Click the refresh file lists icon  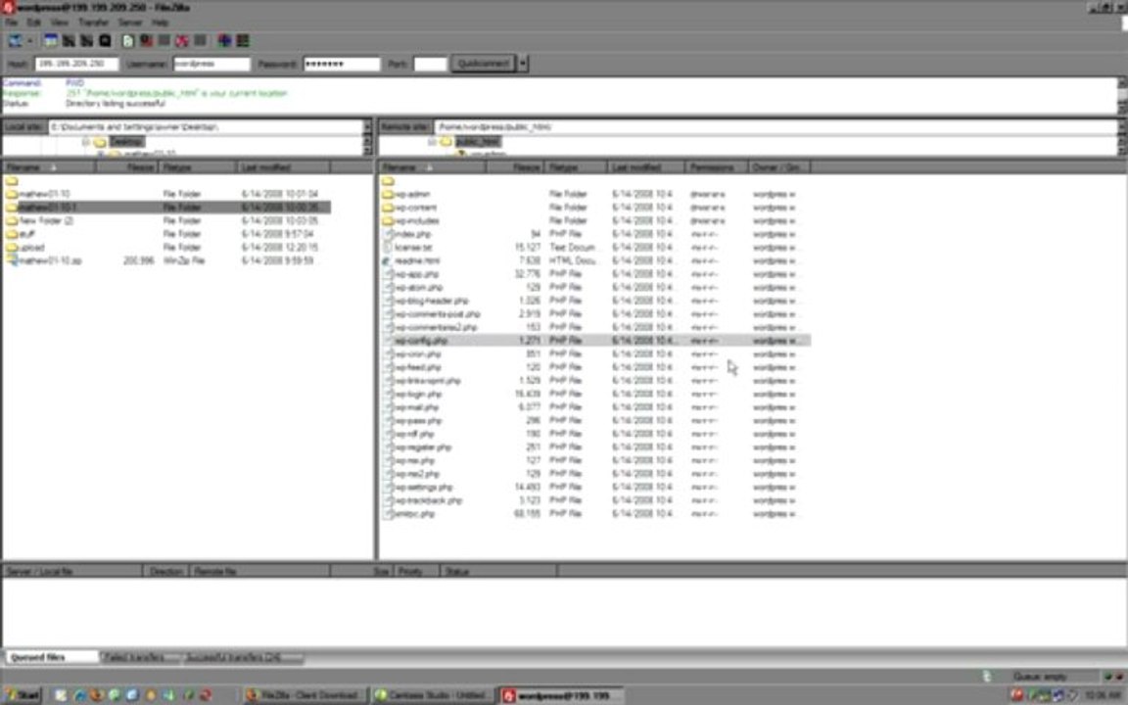(128, 41)
